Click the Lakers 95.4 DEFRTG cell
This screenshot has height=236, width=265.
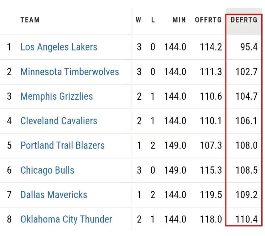249,47
